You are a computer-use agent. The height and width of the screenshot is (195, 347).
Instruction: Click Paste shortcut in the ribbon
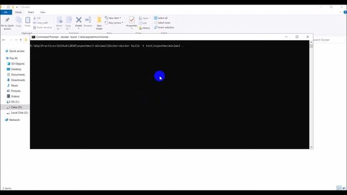[42, 28]
